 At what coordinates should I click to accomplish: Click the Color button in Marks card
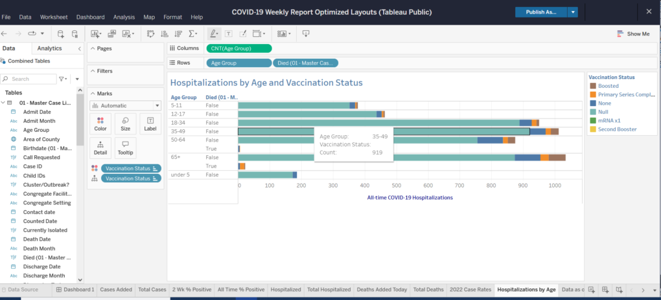tap(100, 123)
